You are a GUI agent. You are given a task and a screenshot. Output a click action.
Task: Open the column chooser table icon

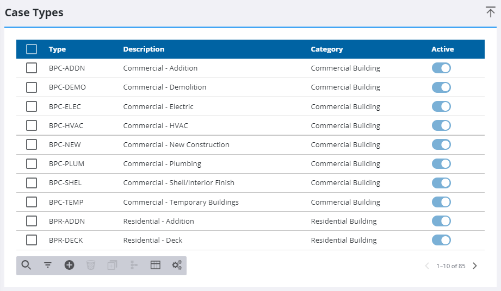coord(155,265)
